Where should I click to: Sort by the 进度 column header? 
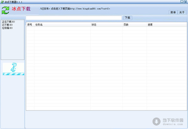pos(167,25)
